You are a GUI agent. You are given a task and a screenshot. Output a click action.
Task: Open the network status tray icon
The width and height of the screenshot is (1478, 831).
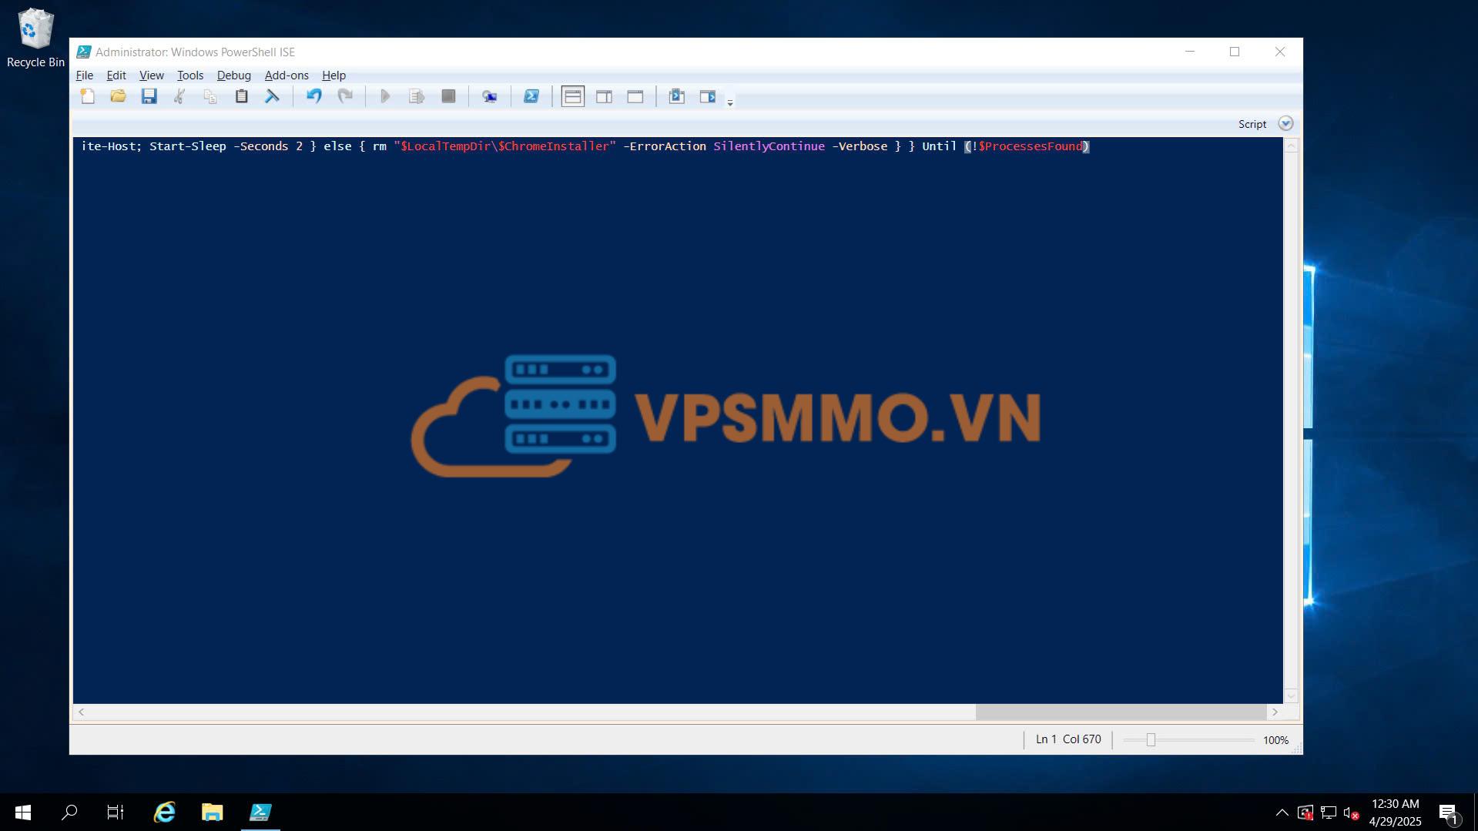pos(1329,813)
